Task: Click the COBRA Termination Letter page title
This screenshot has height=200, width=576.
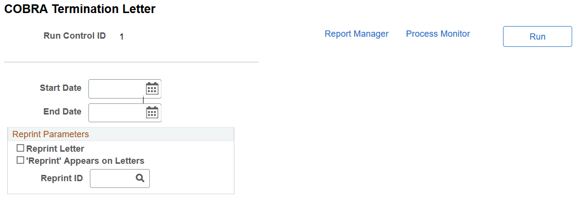Action: pos(80,9)
